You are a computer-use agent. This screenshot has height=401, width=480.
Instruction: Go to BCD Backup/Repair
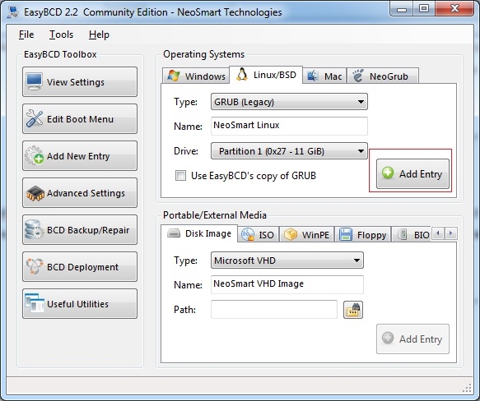(x=80, y=230)
